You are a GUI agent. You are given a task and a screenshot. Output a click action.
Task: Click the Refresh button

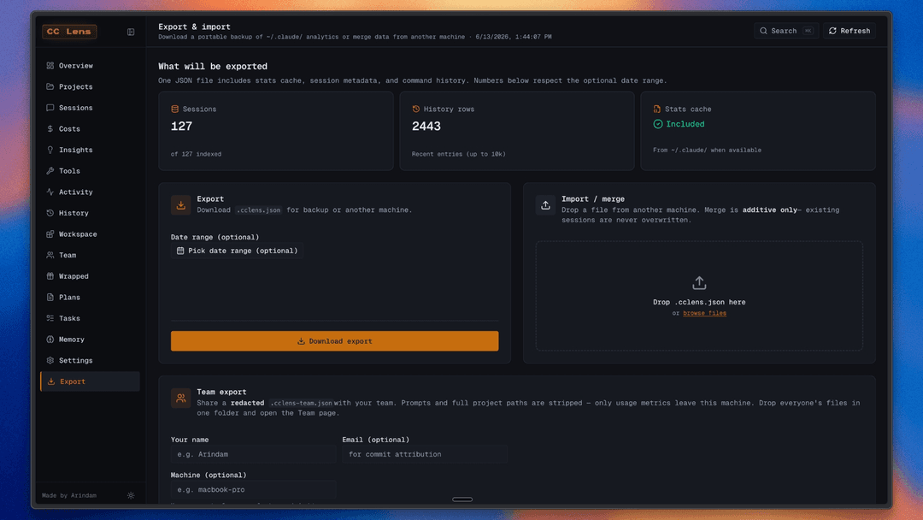pos(850,31)
